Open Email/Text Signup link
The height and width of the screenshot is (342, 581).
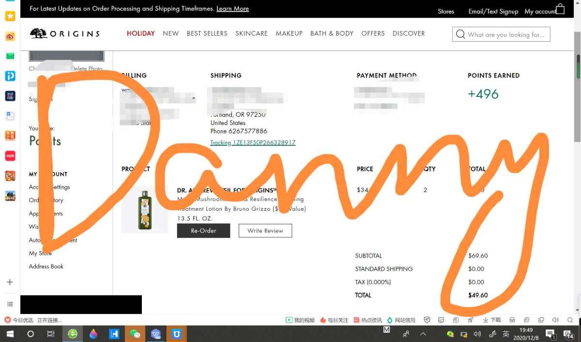[x=493, y=11]
